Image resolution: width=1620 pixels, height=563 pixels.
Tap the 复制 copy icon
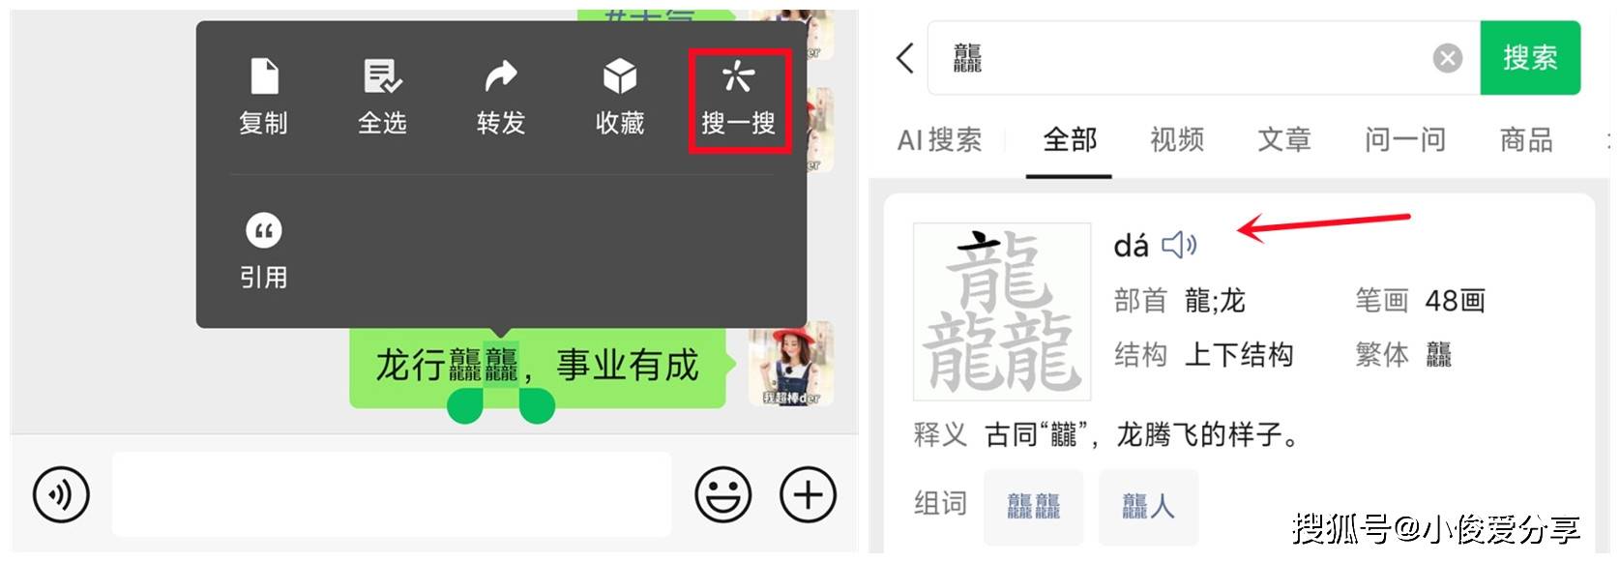(264, 76)
